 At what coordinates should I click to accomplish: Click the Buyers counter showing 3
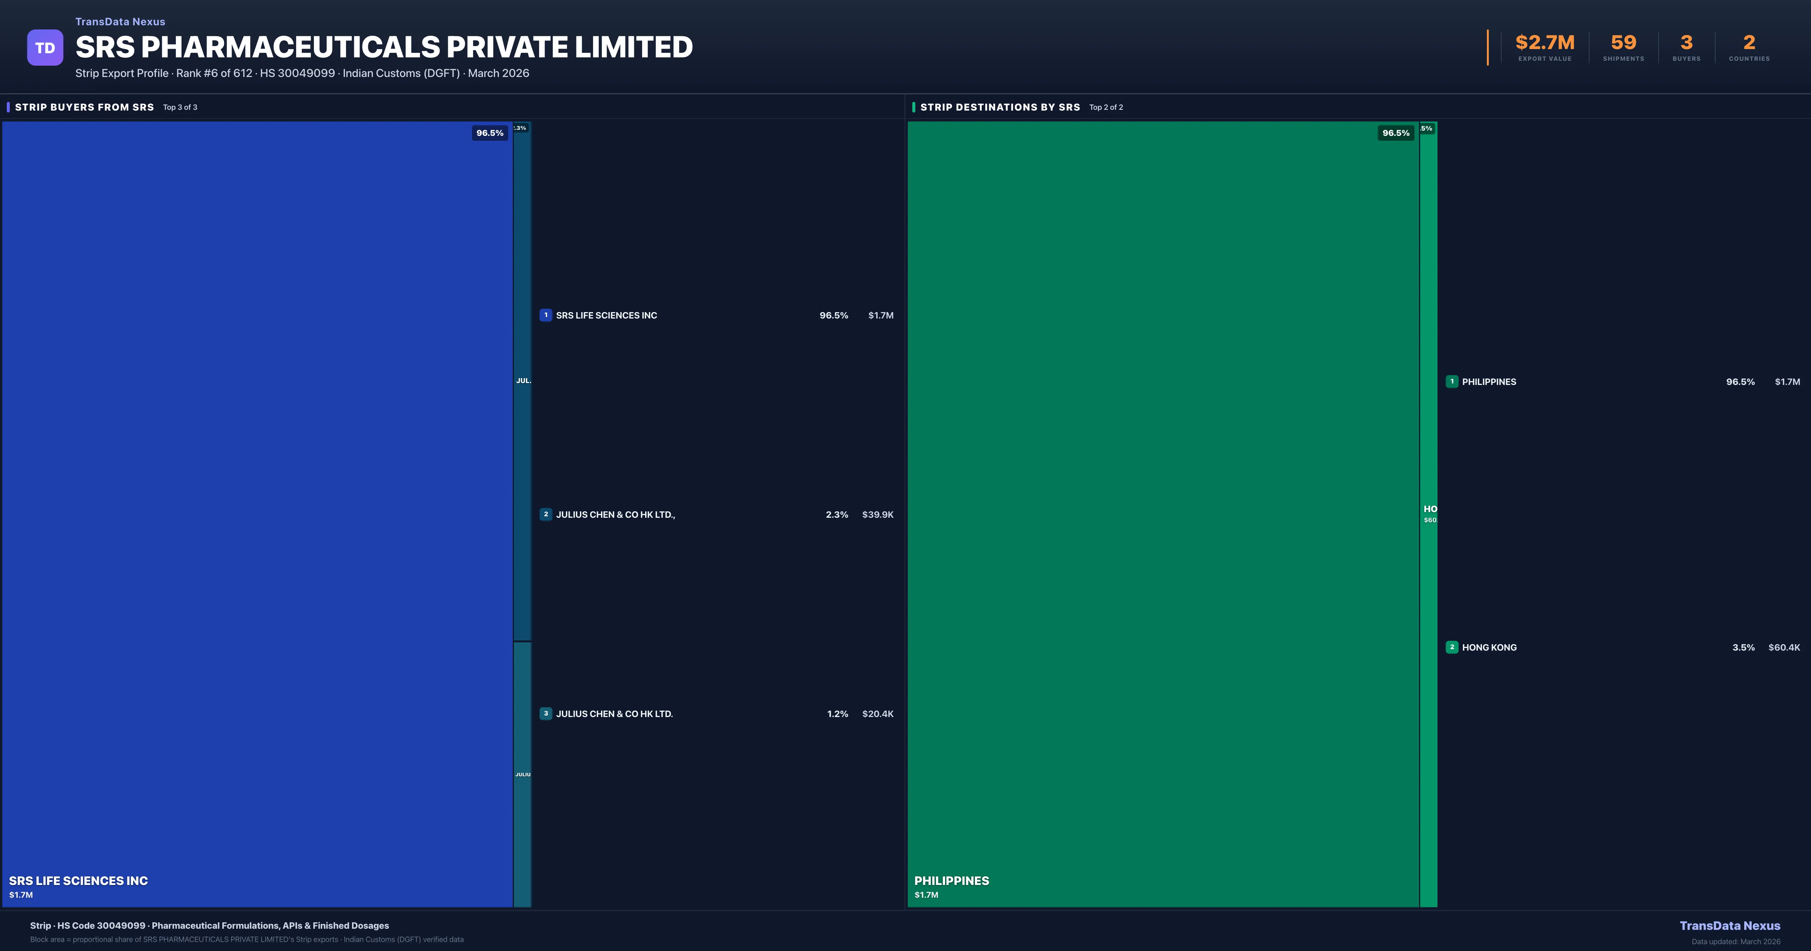tap(1686, 42)
